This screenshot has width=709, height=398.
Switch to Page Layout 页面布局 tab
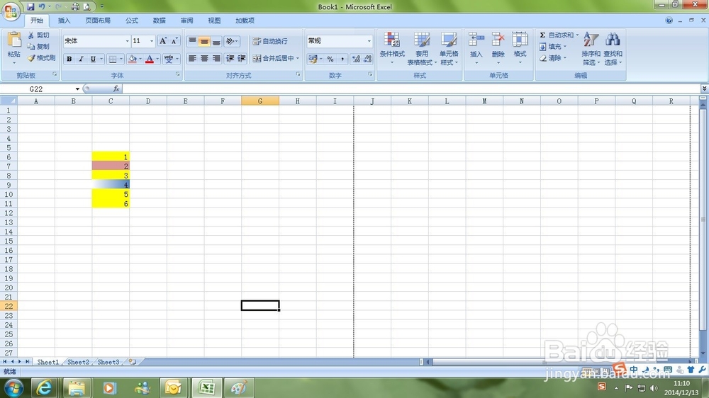(98, 21)
